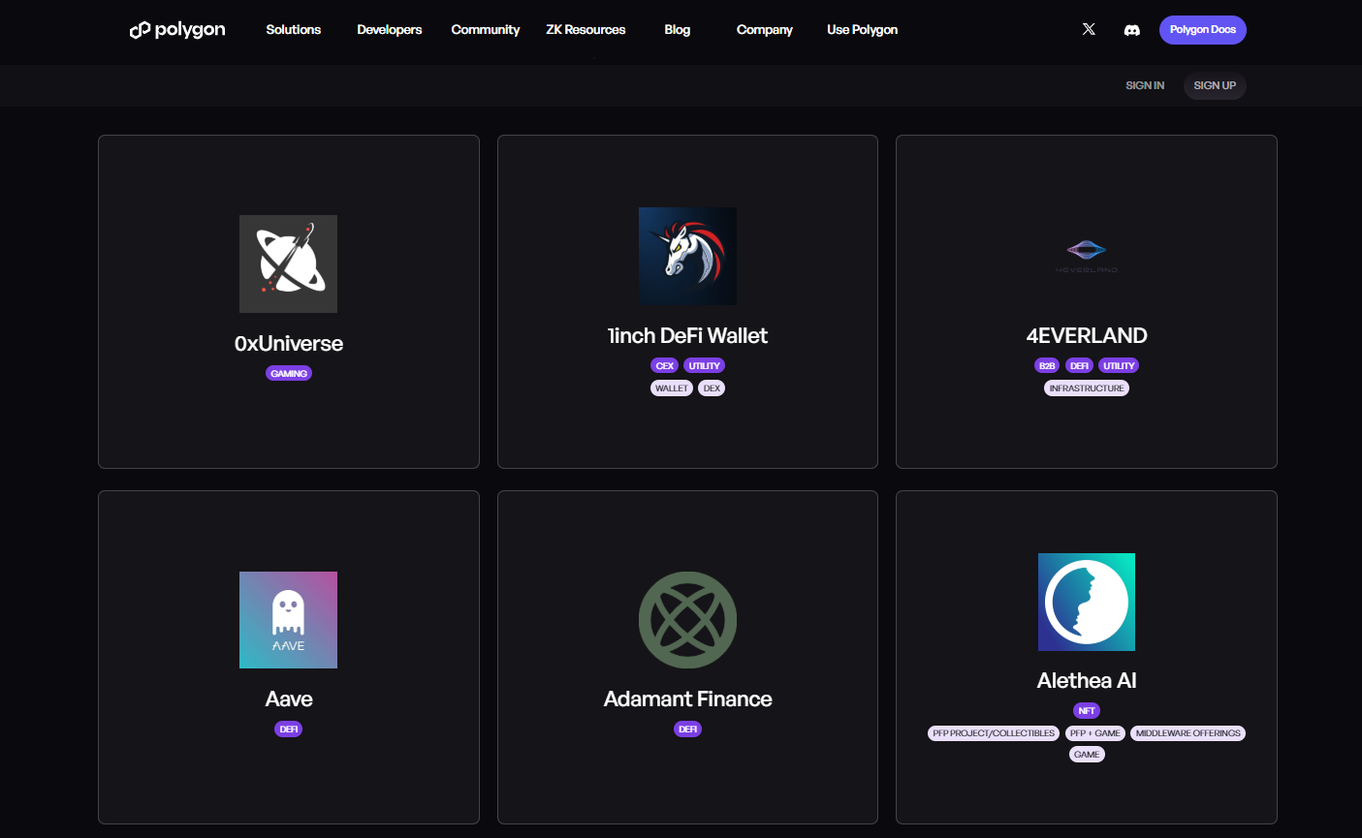Open the X (Twitter) icon link

1089,29
